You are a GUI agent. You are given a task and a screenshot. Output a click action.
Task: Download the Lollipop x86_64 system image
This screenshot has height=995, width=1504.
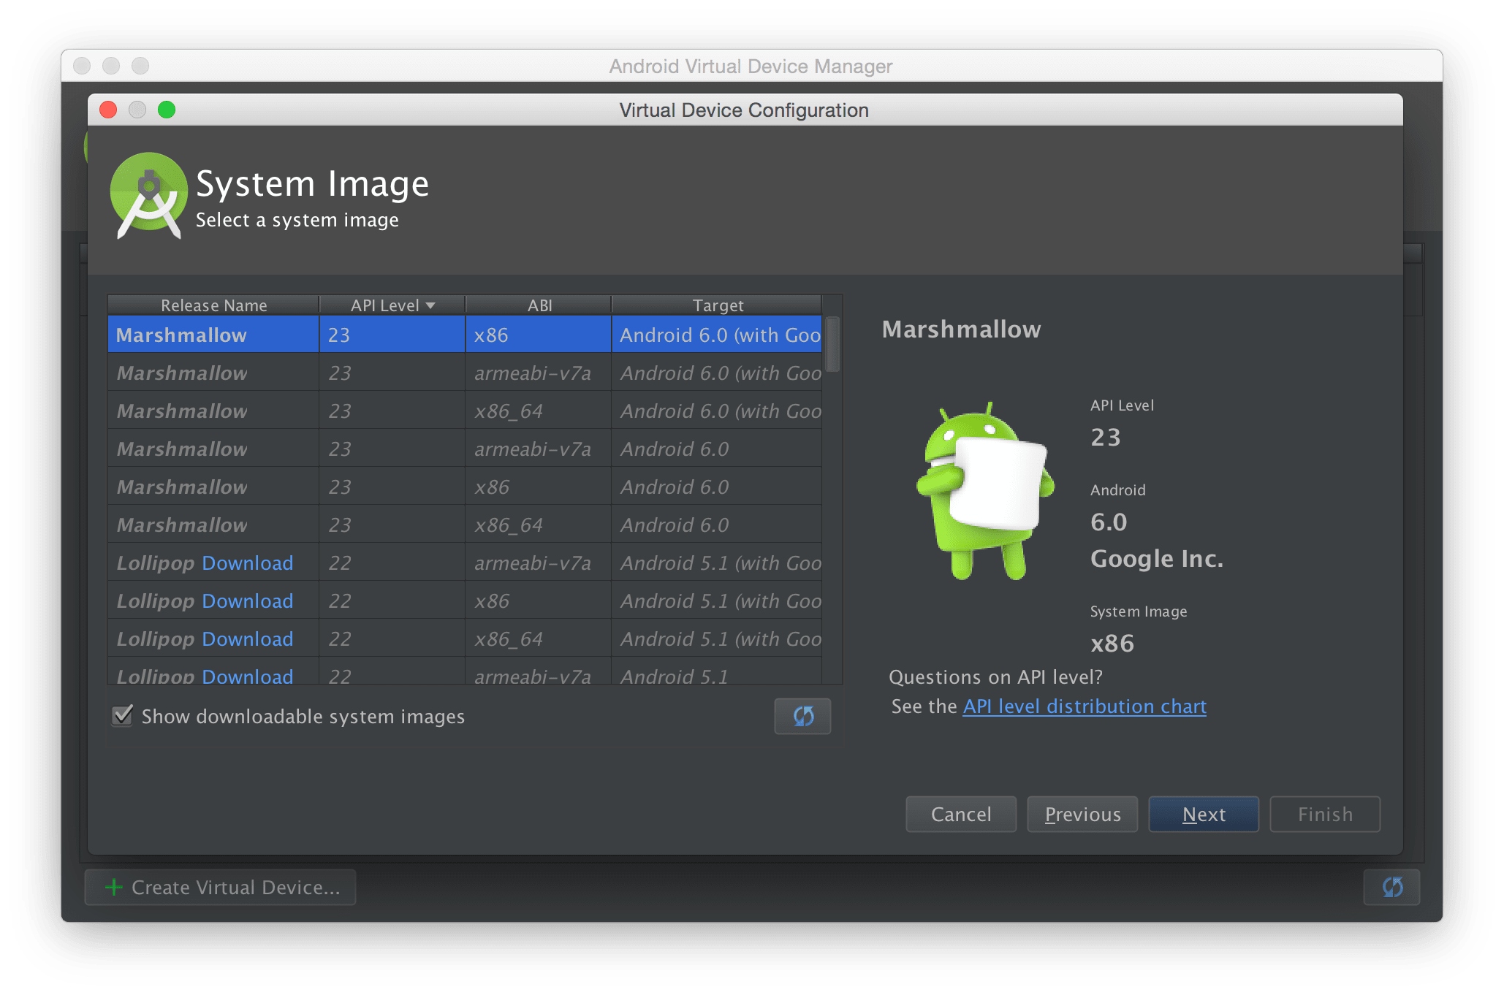[x=246, y=638]
